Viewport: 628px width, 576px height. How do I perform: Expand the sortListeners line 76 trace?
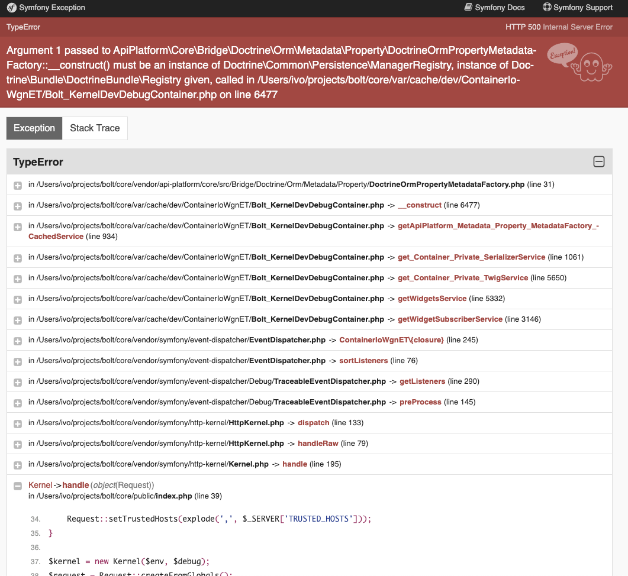(18, 362)
